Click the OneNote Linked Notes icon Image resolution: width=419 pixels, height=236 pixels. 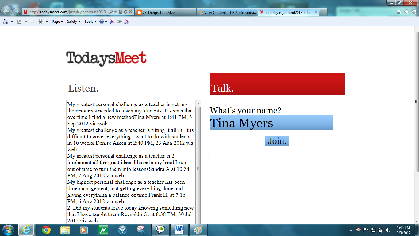(127, 22)
